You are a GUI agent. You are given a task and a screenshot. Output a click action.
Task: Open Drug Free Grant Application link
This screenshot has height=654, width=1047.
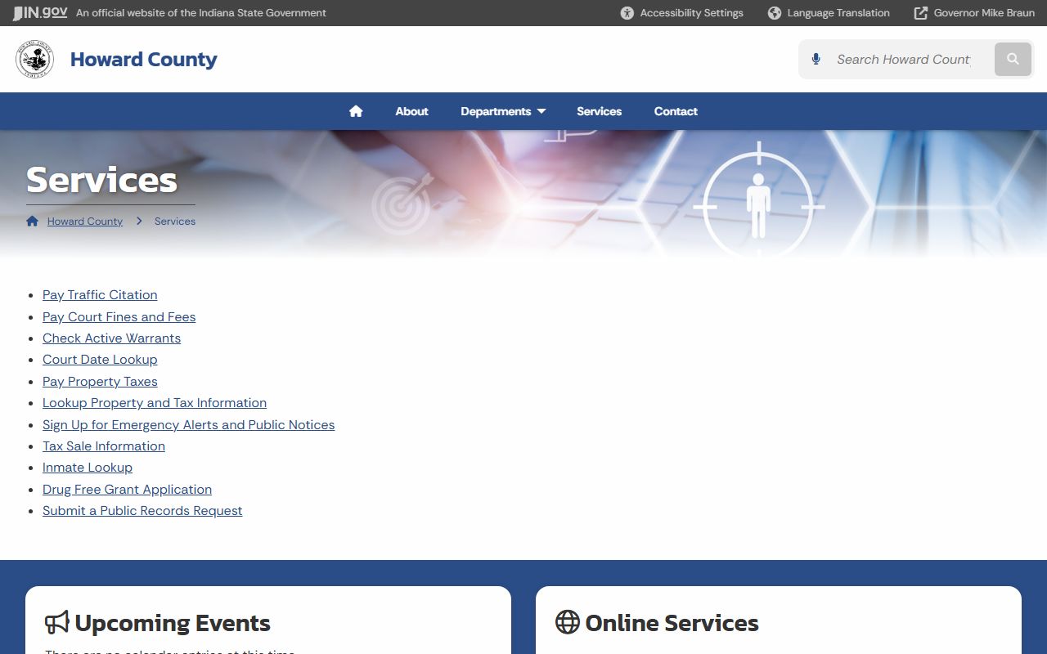pos(127,490)
